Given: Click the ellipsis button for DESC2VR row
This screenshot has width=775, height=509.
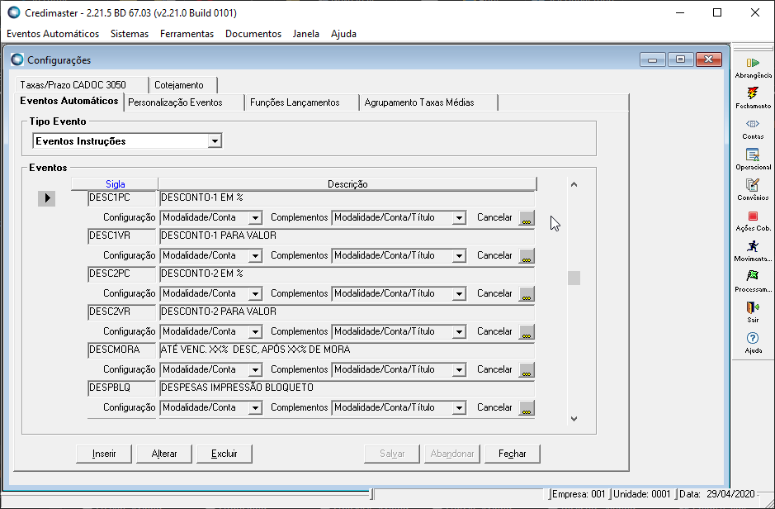Looking at the screenshot, I should point(527,332).
